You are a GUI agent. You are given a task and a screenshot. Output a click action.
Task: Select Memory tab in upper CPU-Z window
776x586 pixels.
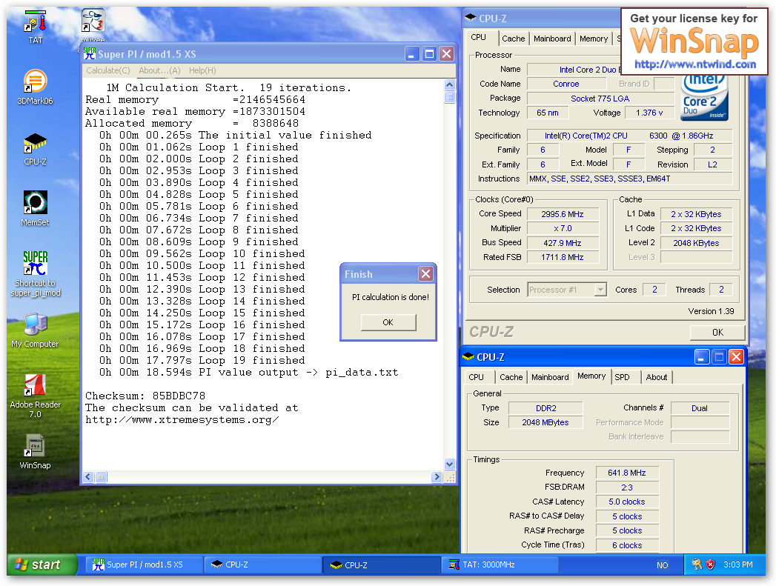tap(594, 39)
